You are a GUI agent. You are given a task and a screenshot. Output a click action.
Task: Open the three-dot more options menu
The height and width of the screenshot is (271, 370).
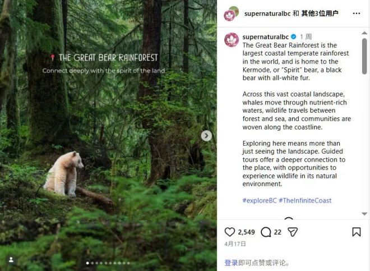pos(357,13)
